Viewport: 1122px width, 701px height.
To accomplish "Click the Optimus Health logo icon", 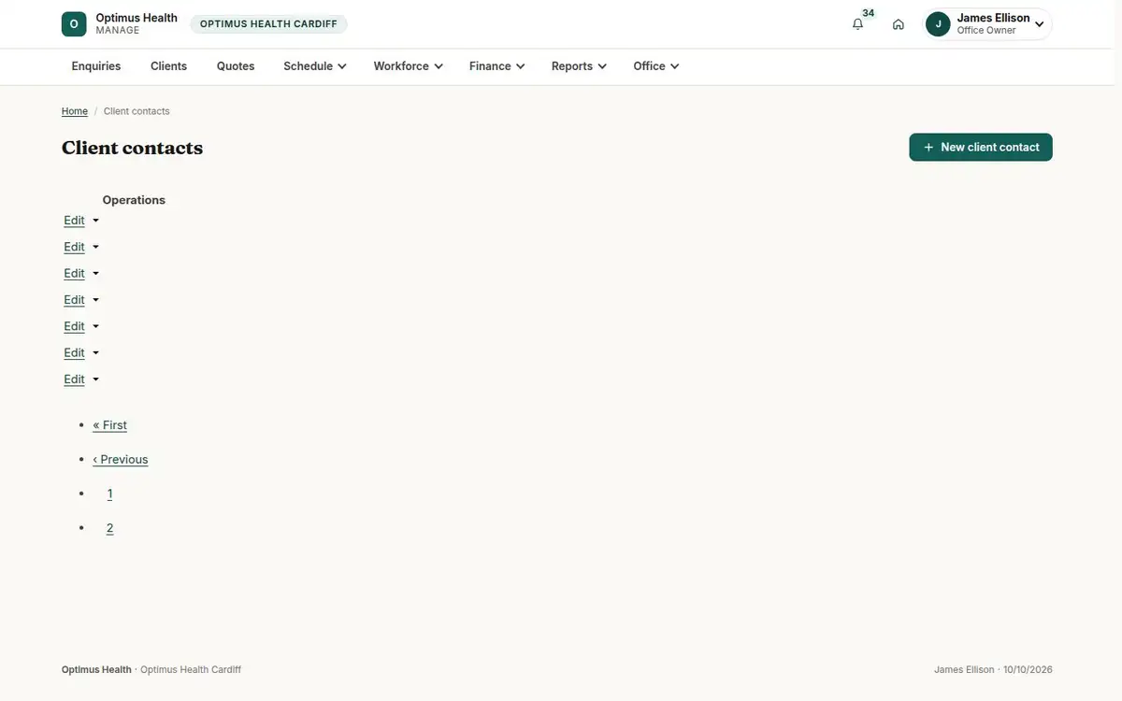I will point(74,24).
